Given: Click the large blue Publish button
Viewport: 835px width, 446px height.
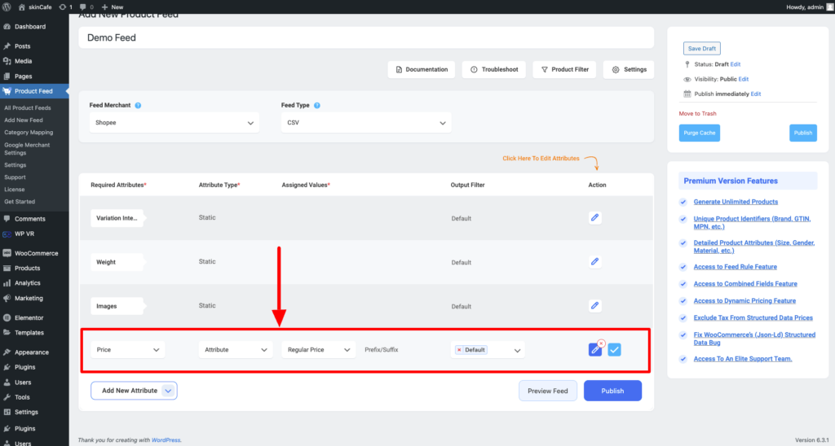Looking at the screenshot, I should pyautogui.click(x=612, y=391).
